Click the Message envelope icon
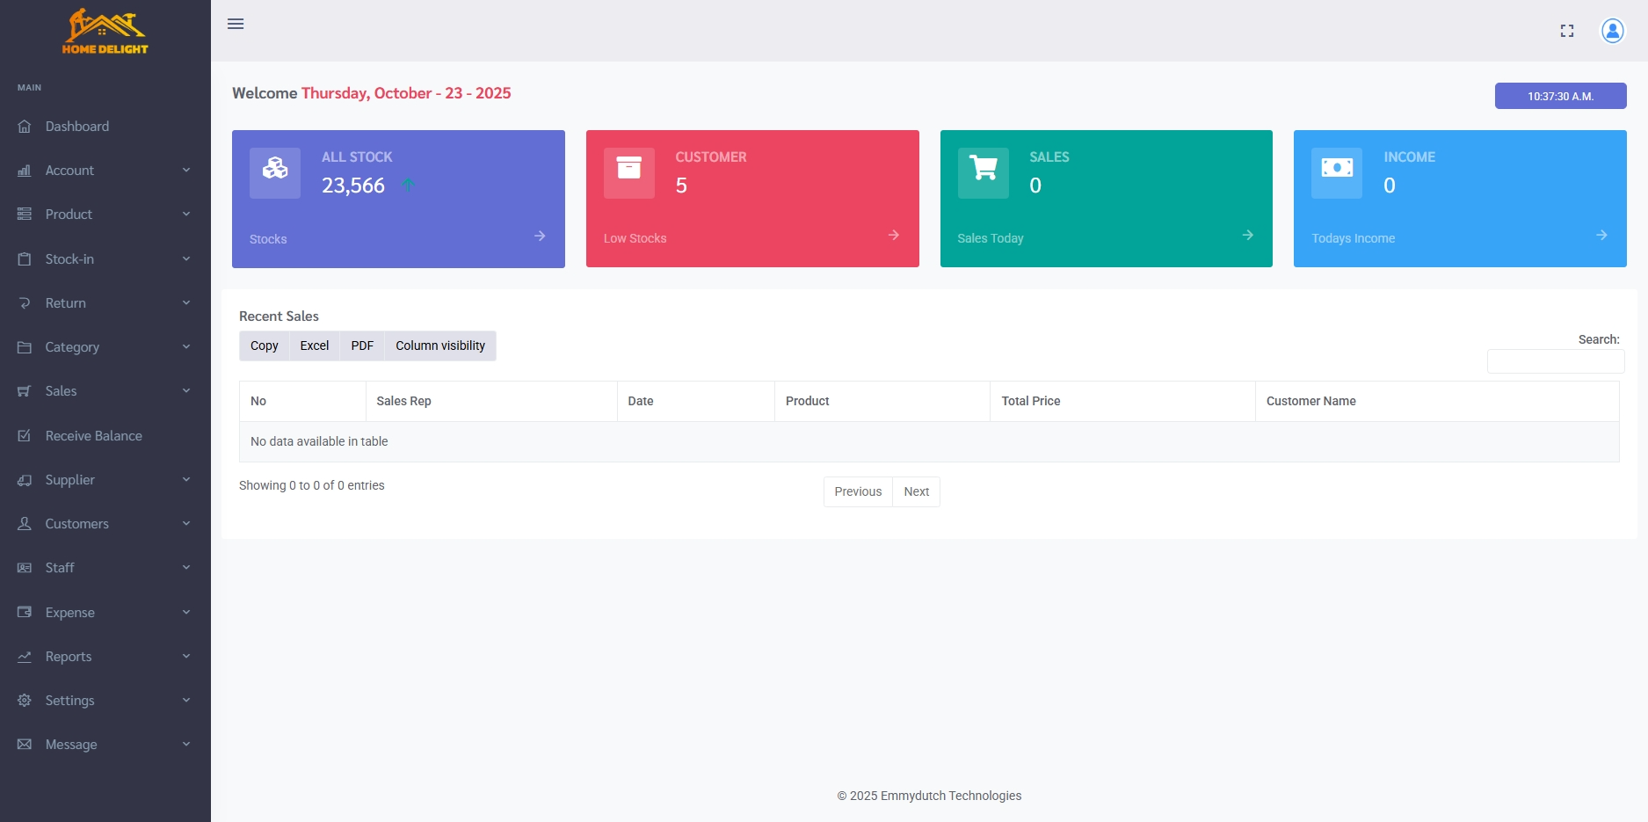Viewport: 1648px width, 822px height. pos(25,745)
